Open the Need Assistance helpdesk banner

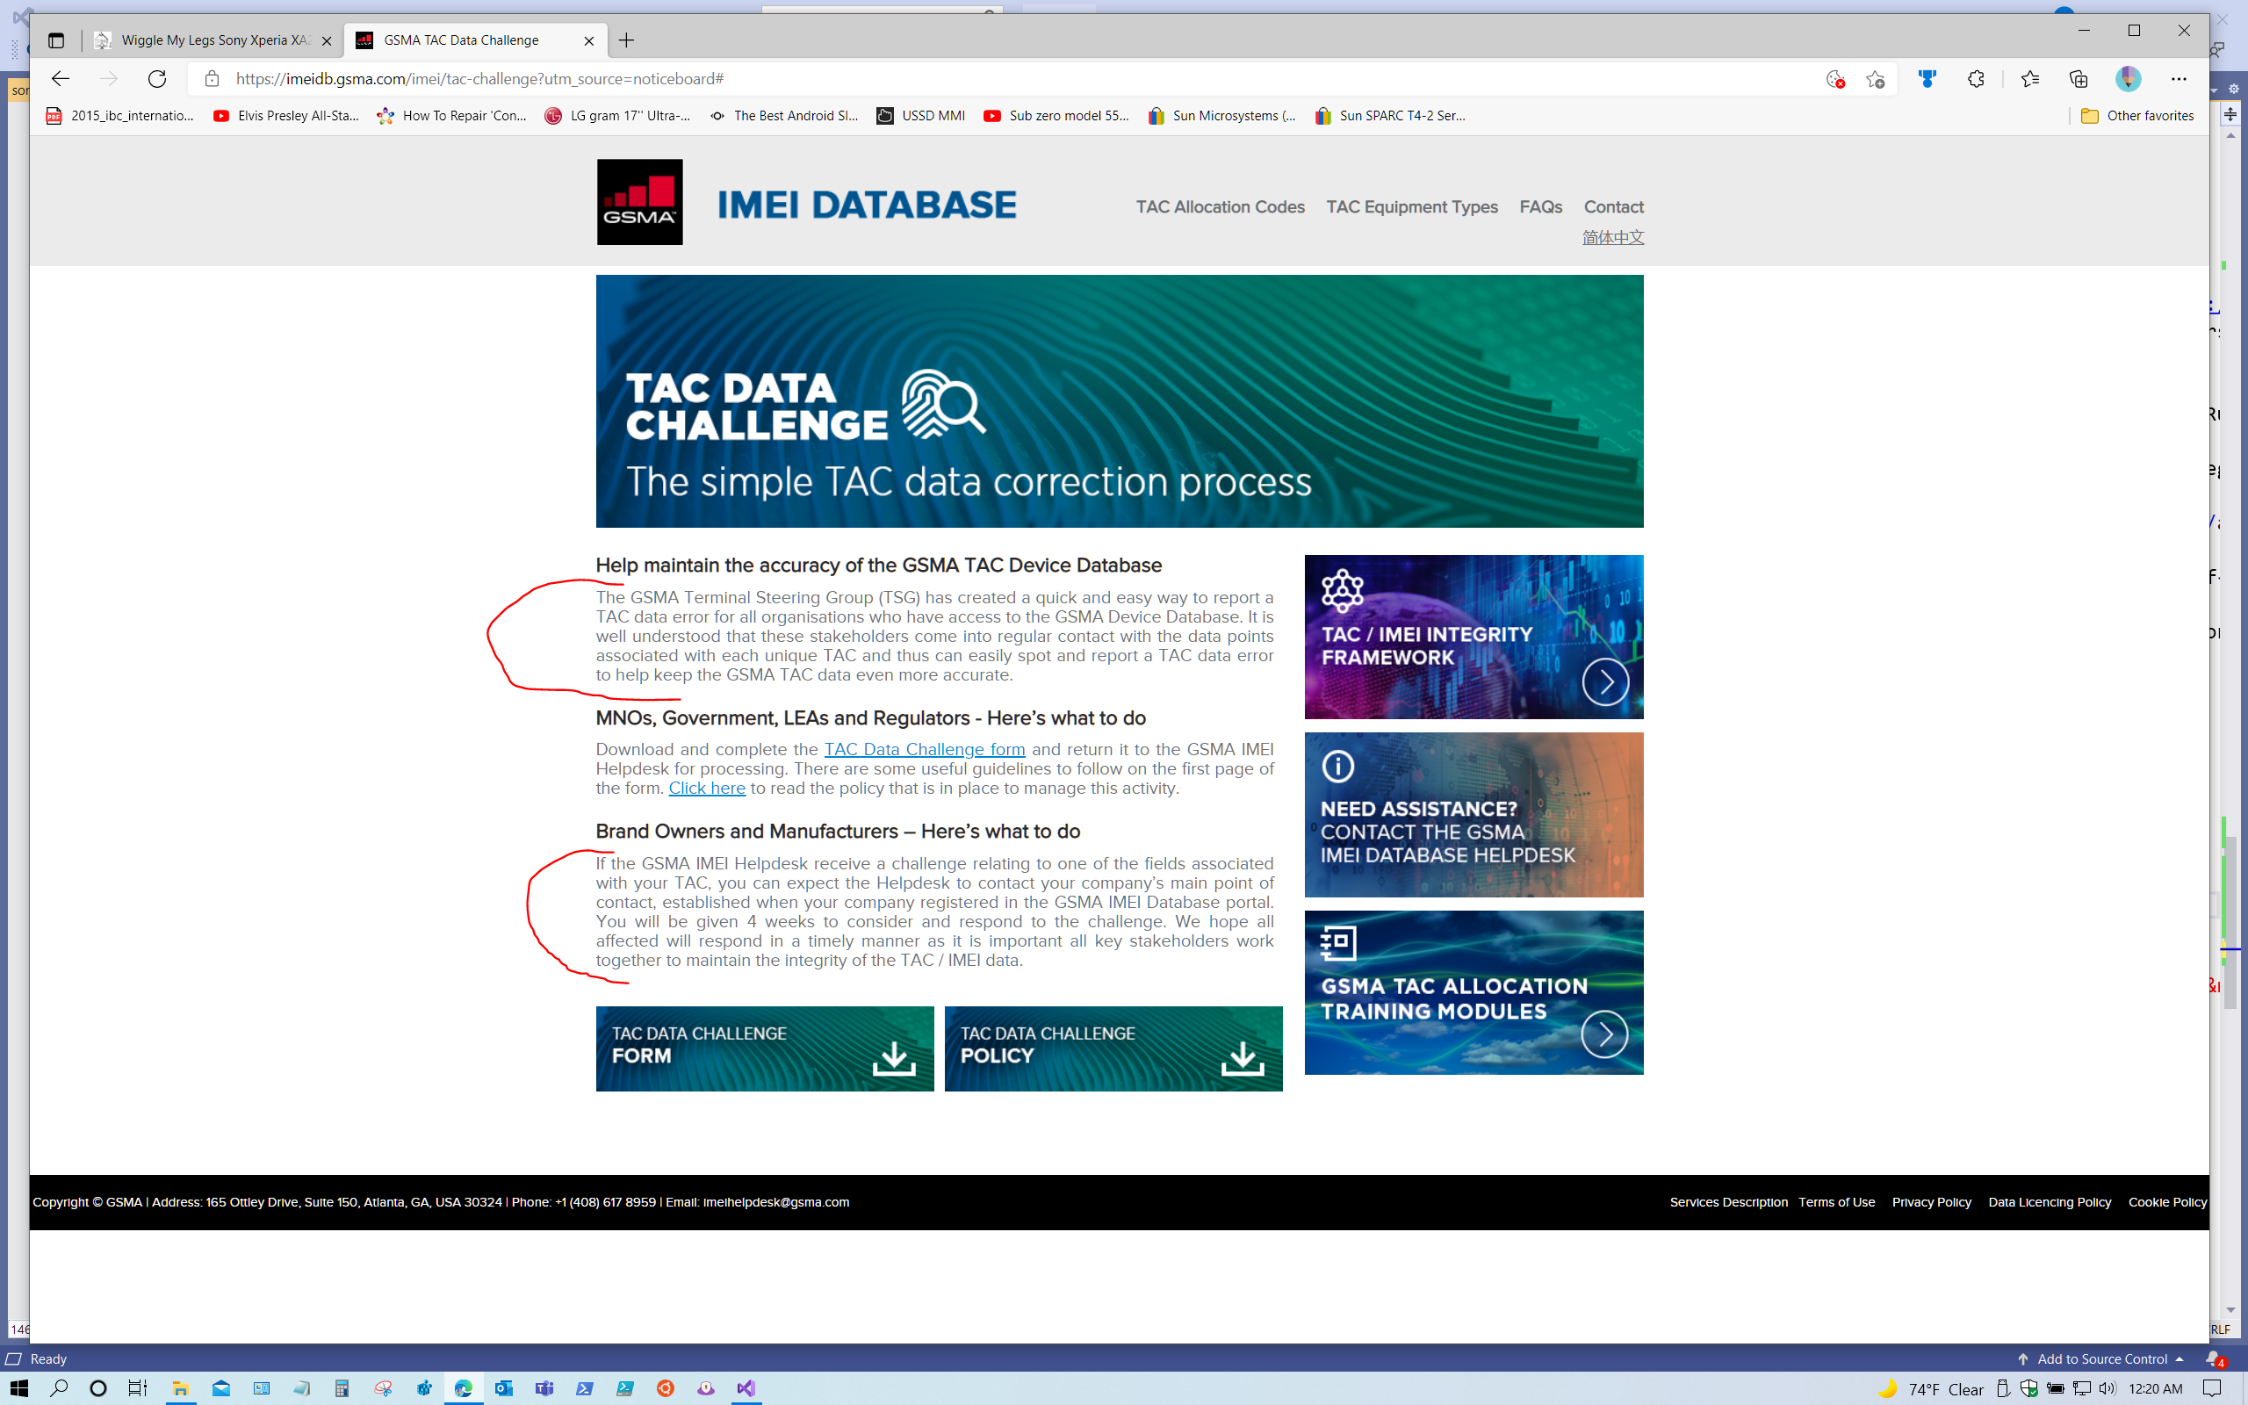[x=1473, y=815]
